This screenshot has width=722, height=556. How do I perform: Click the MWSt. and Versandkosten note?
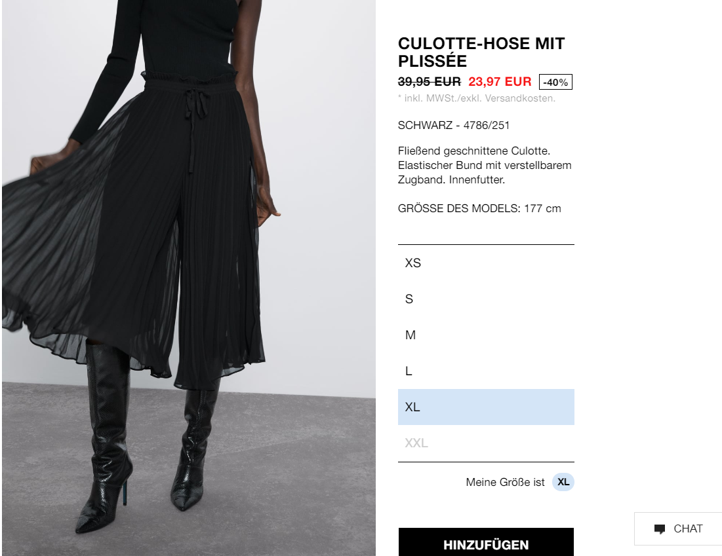click(477, 98)
